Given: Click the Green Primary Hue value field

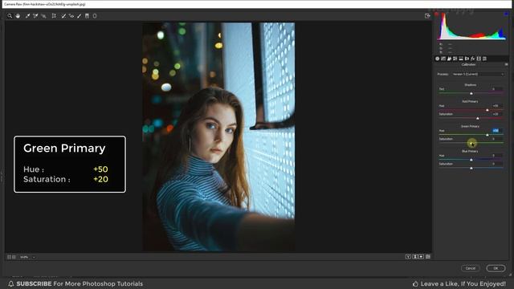Looking at the screenshot, I should click(496, 131).
